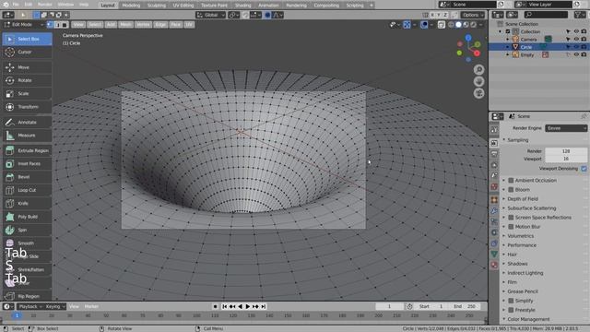Enable the Ambient Occlusion checkbox
The image size is (590, 332).
[511, 181]
